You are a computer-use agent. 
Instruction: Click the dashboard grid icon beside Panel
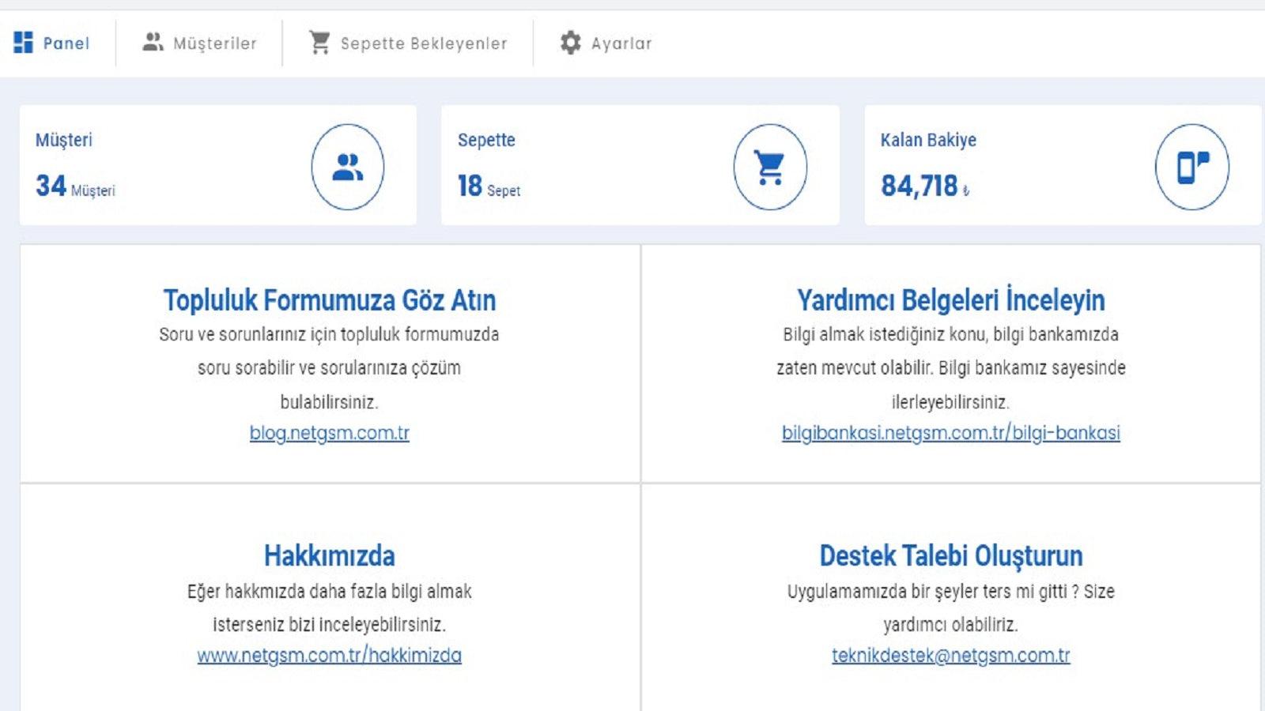[x=25, y=43]
